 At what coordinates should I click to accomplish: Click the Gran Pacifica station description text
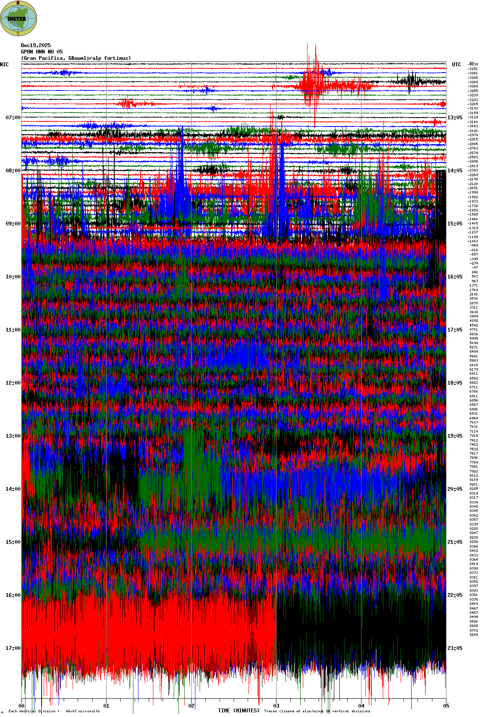click(x=76, y=58)
